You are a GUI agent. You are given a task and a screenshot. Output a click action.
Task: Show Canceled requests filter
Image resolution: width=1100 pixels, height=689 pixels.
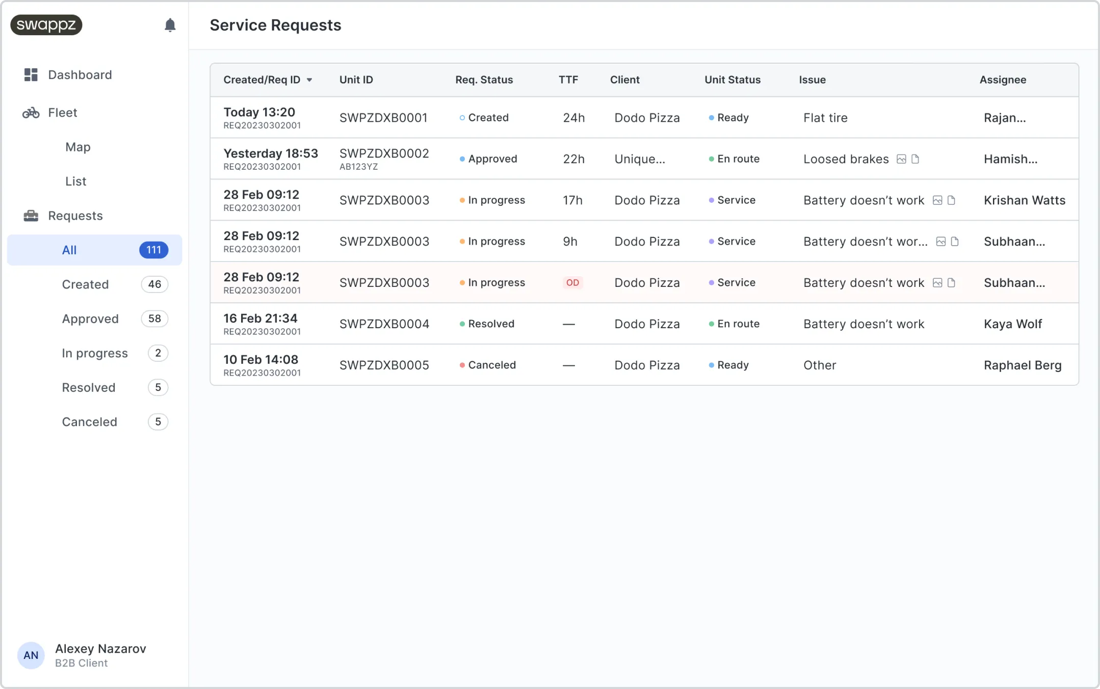pos(90,422)
